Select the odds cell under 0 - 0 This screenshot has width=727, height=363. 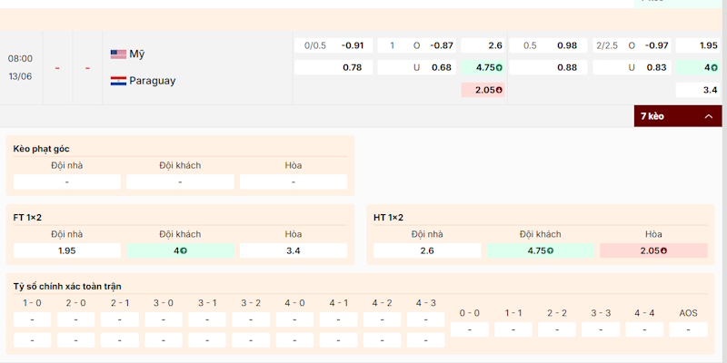point(470,329)
